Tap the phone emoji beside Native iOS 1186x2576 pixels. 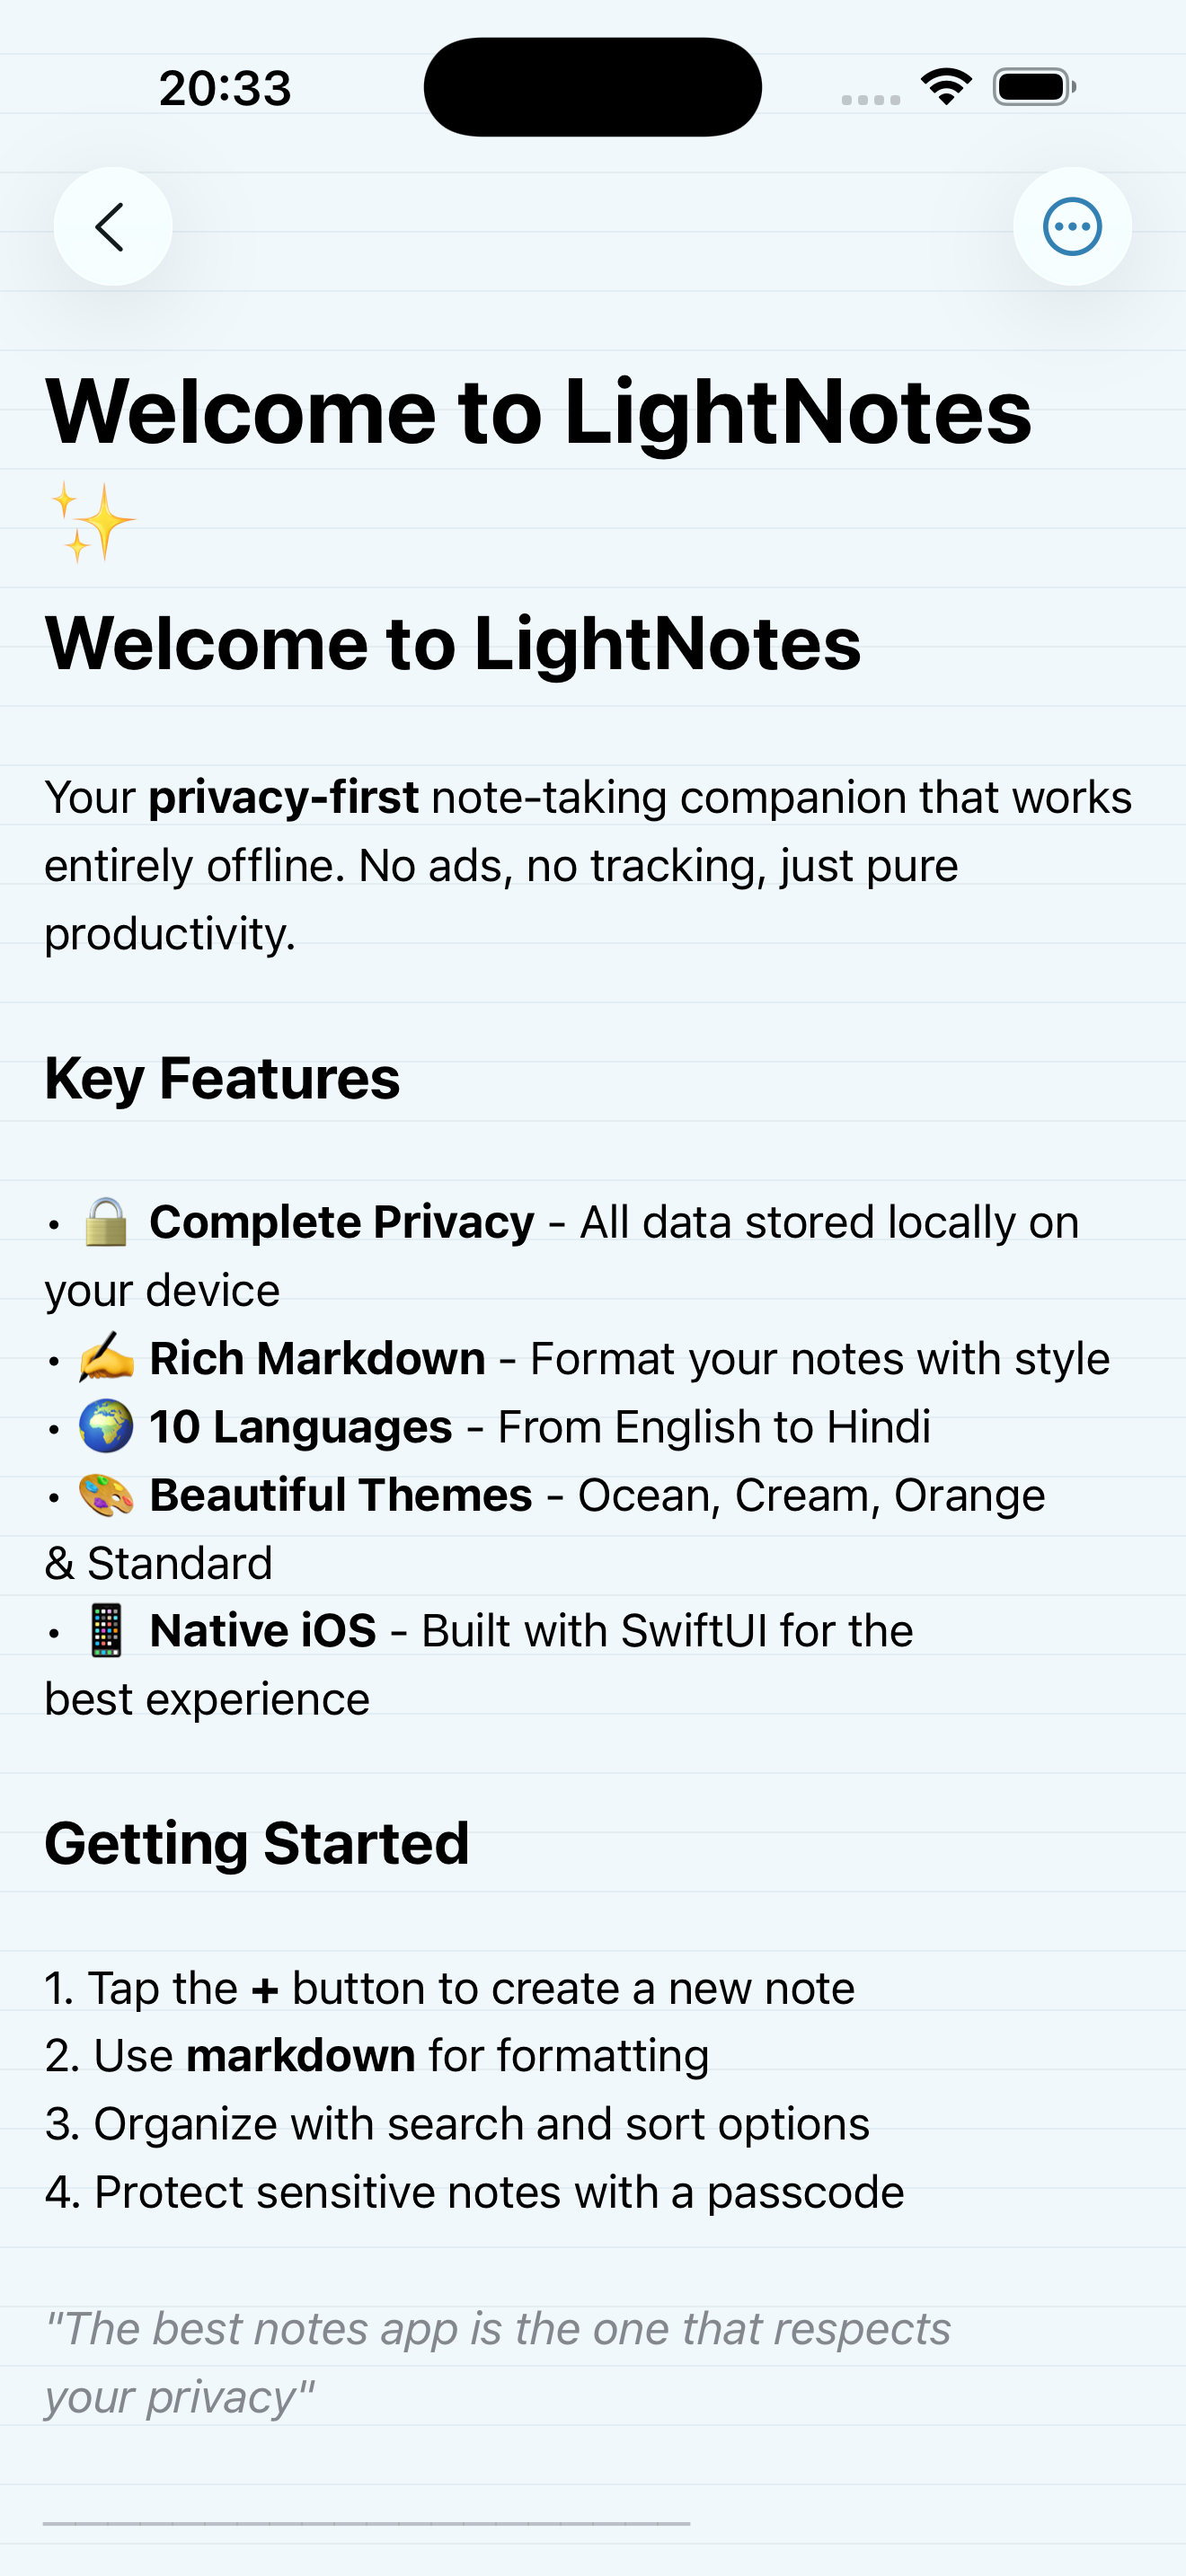[106, 1630]
